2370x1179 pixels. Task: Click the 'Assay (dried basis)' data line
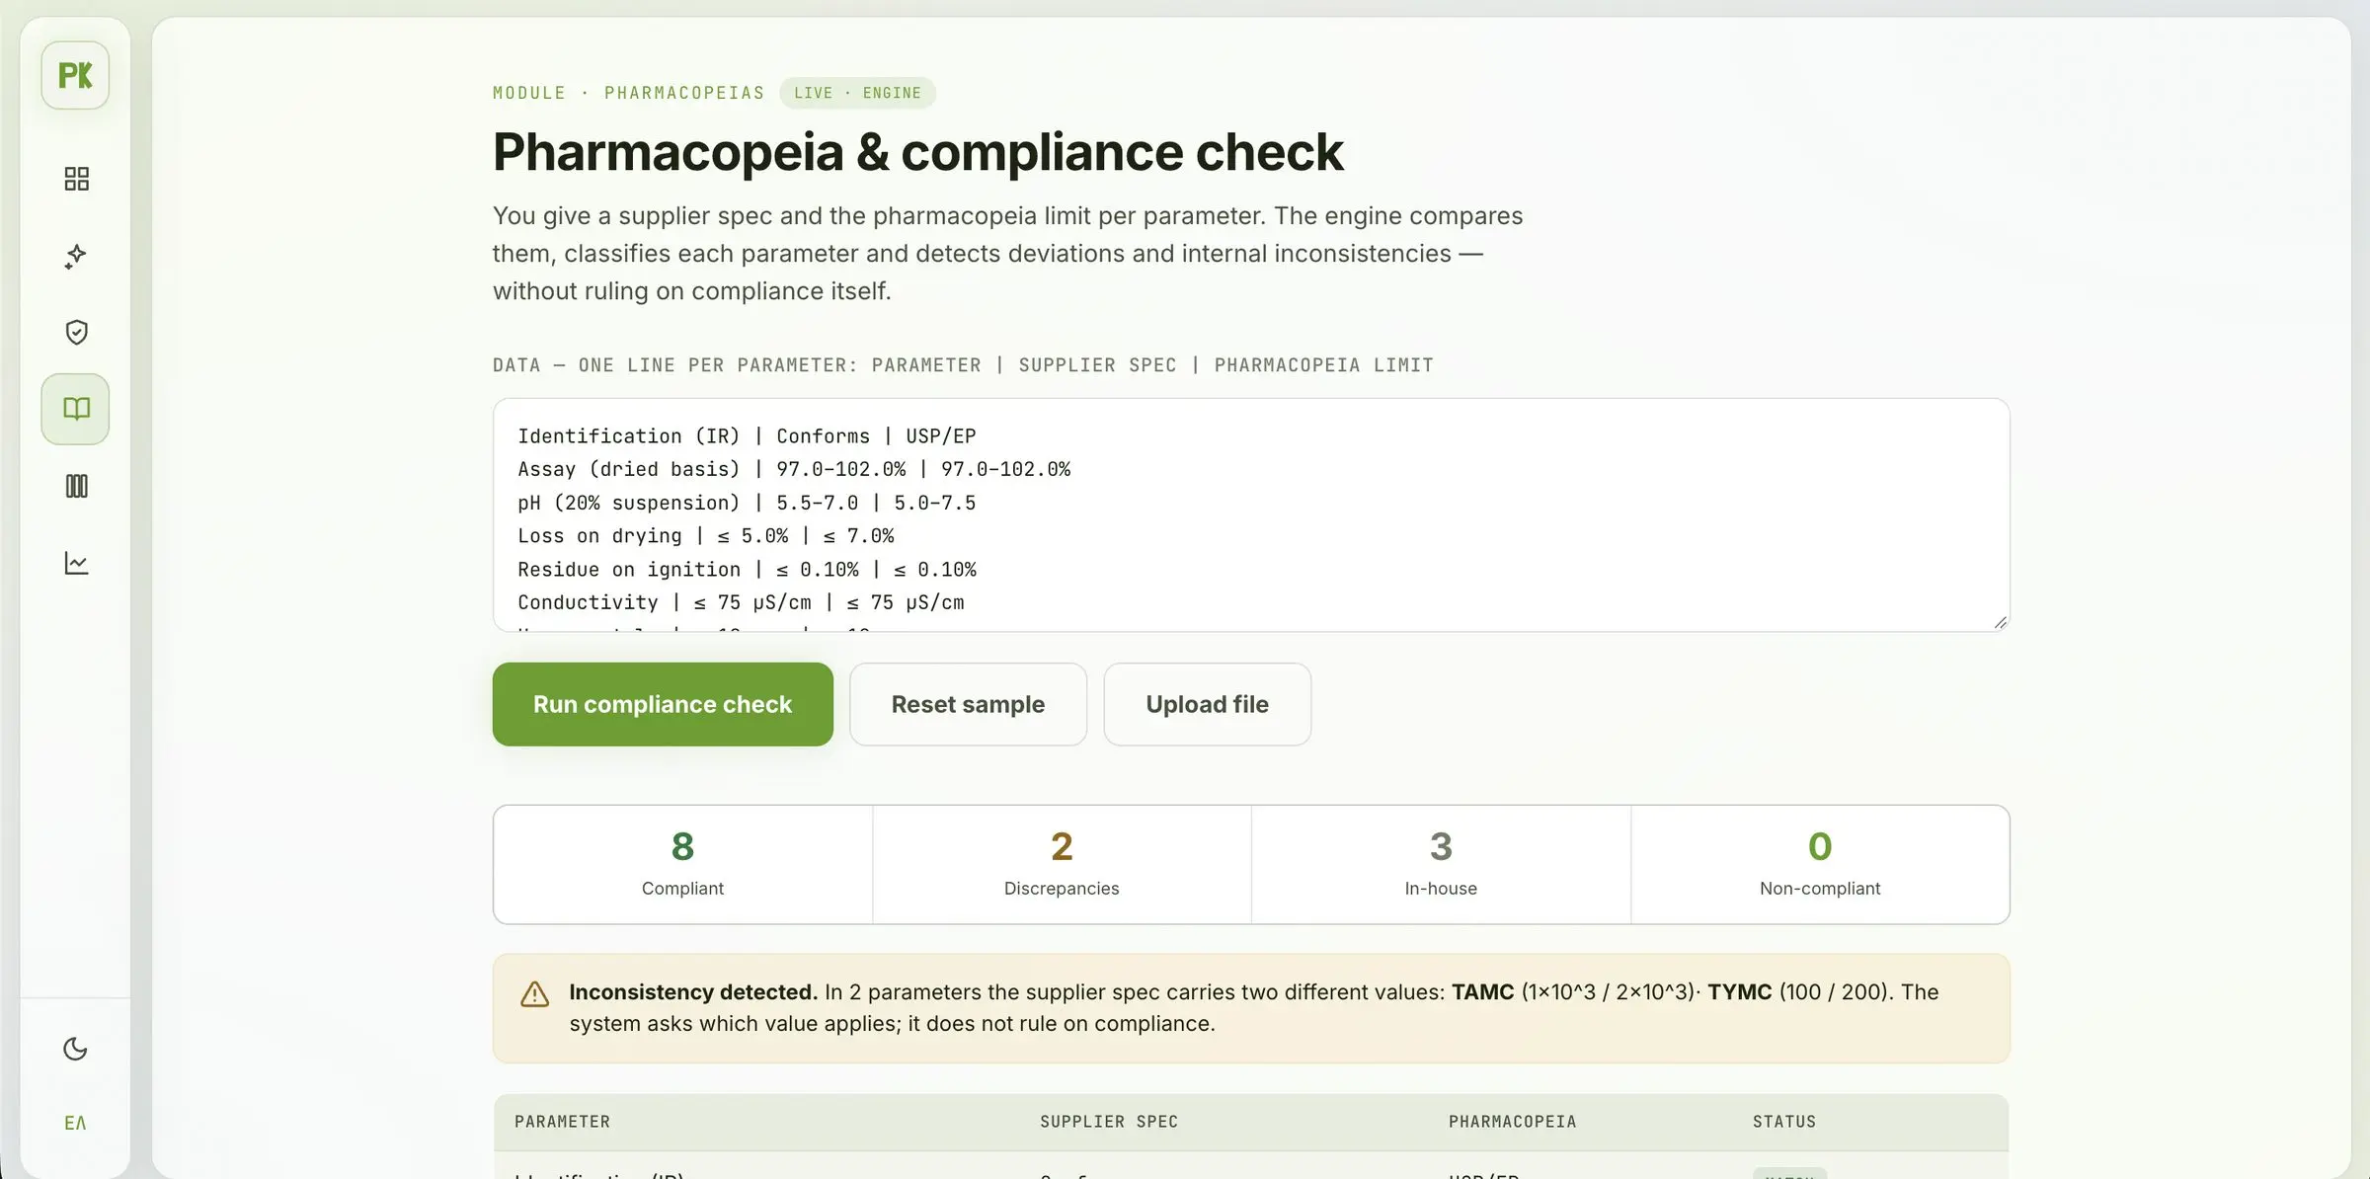[x=794, y=469]
